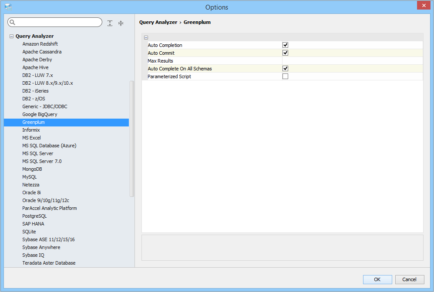Viewport: 434px width, 292px height.
Task: Select DB2 - z/OS entry
Action: [x=34, y=99]
